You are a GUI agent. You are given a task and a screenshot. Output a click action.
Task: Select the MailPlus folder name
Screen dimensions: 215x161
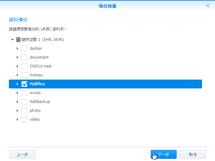[x=37, y=84]
